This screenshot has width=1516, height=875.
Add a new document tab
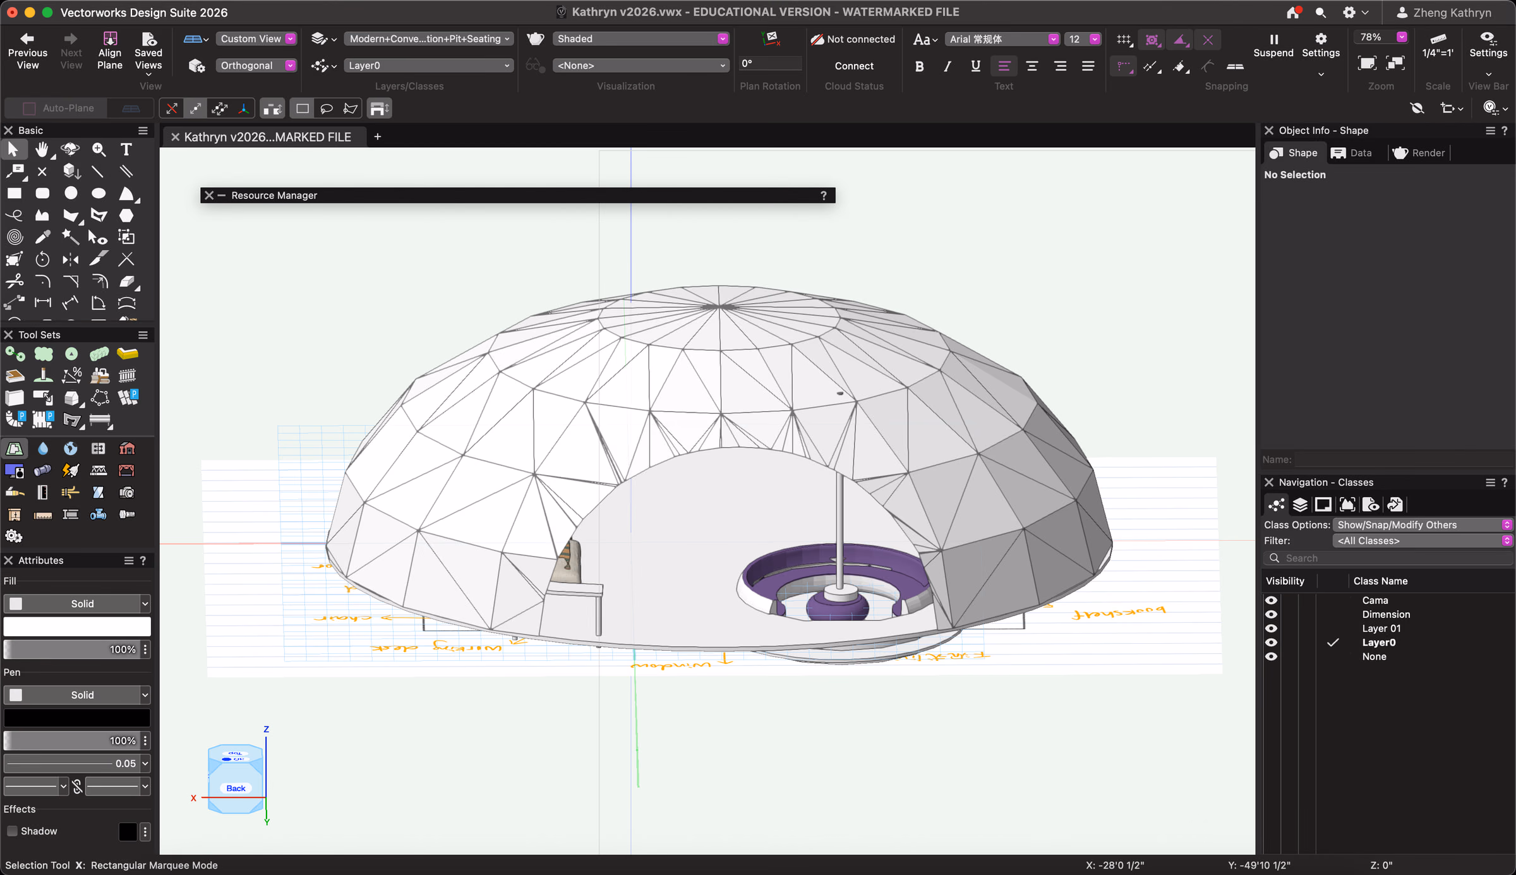pyautogui.click(x=378, y=136)
